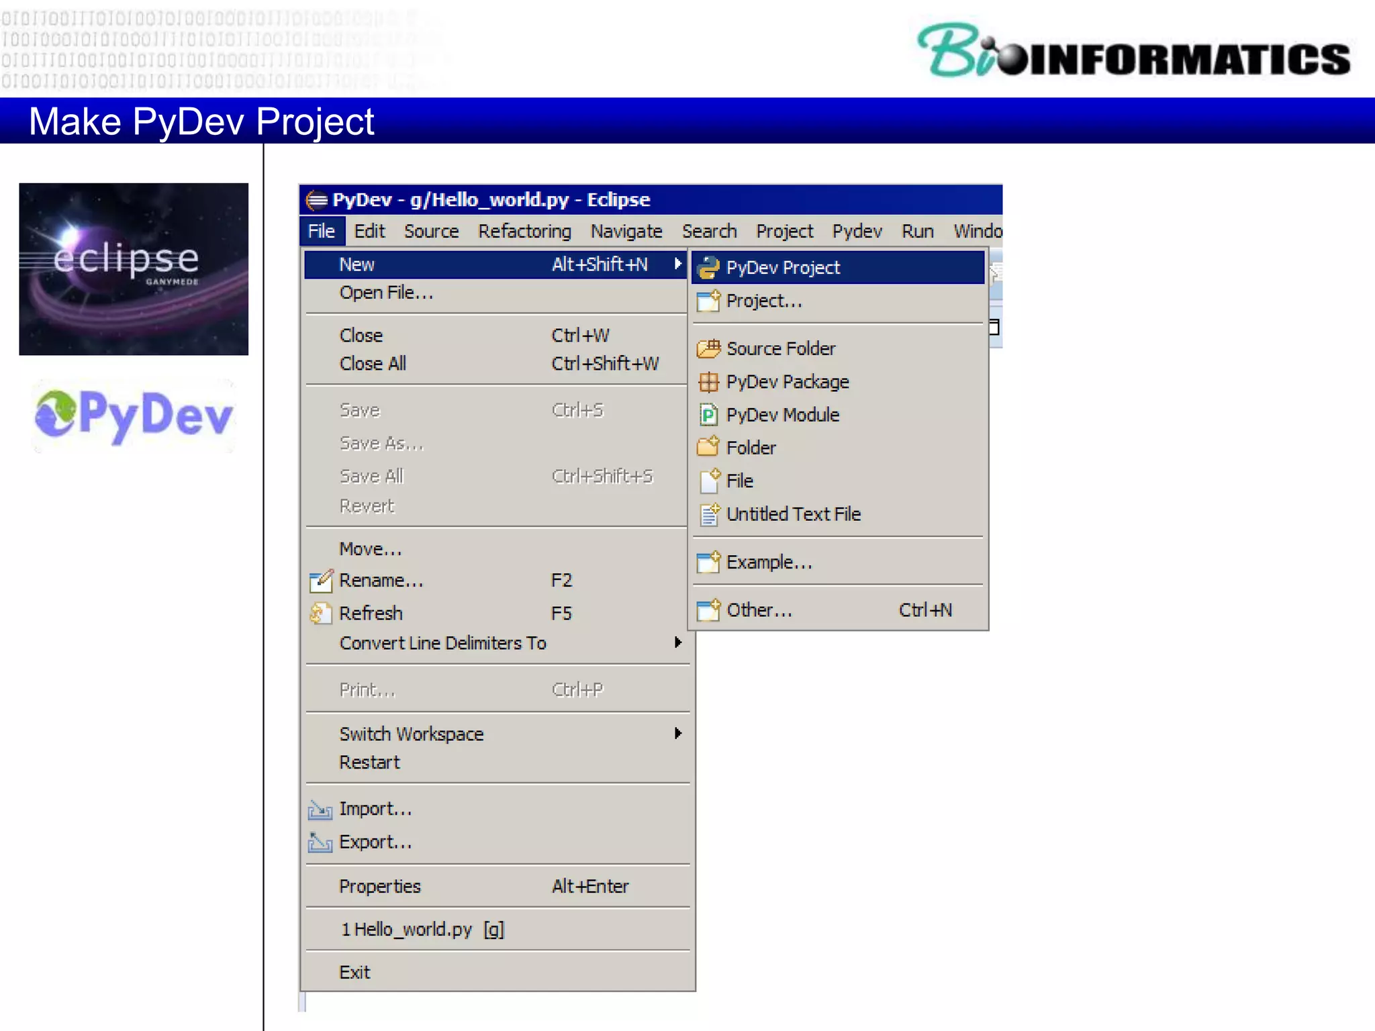
Task: Select Untitled Text File in New submenu
Action: coord(839,514)
